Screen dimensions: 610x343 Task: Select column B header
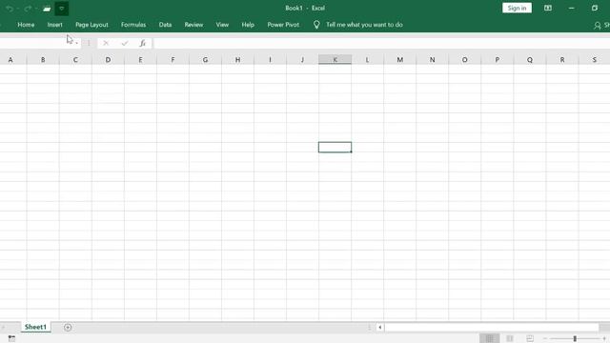tap(43, 59)
